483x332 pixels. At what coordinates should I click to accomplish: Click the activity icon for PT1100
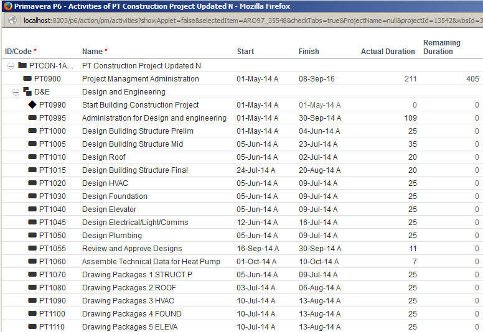click(32, 313)
